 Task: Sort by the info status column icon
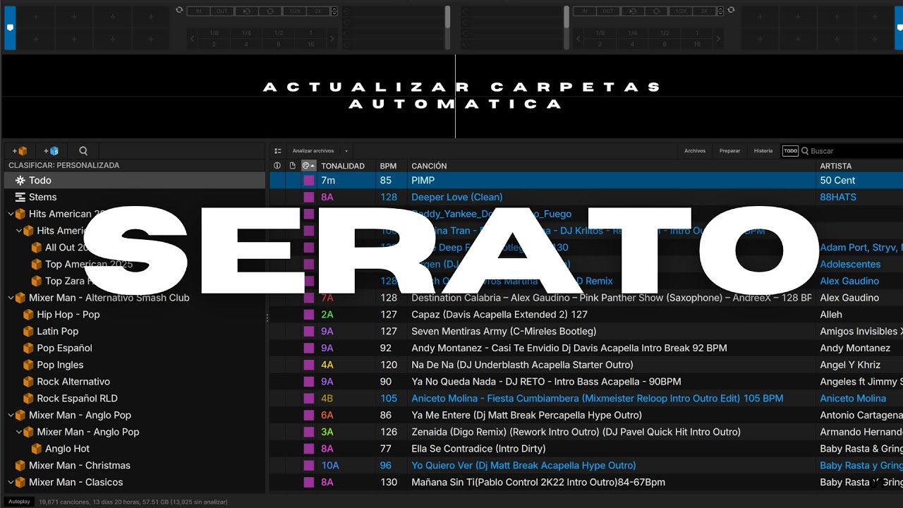point(277,166)
